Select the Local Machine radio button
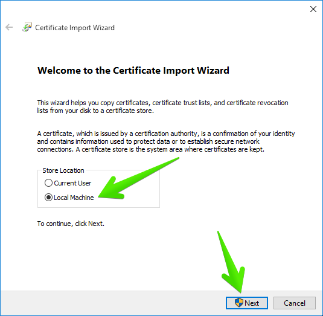This screenshot has height=316, width=323. pos(48,198)
